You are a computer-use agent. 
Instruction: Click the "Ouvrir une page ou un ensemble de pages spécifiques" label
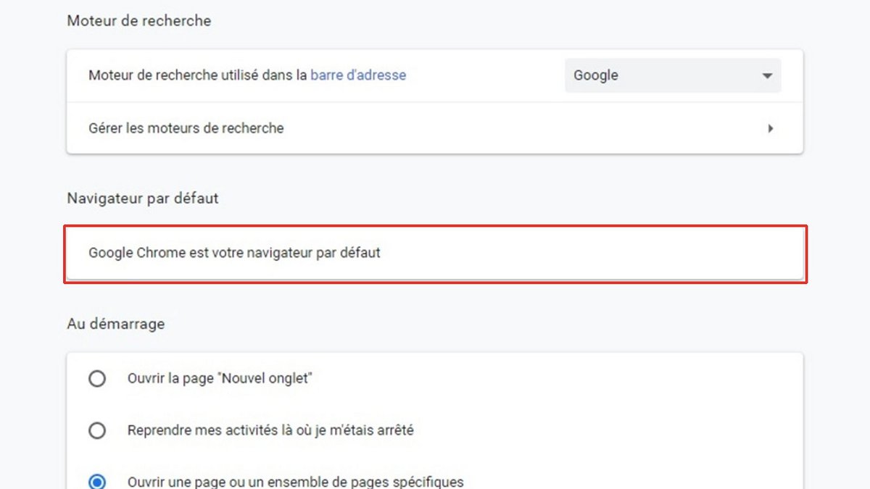pyautogui.click(x=295, y=482)
